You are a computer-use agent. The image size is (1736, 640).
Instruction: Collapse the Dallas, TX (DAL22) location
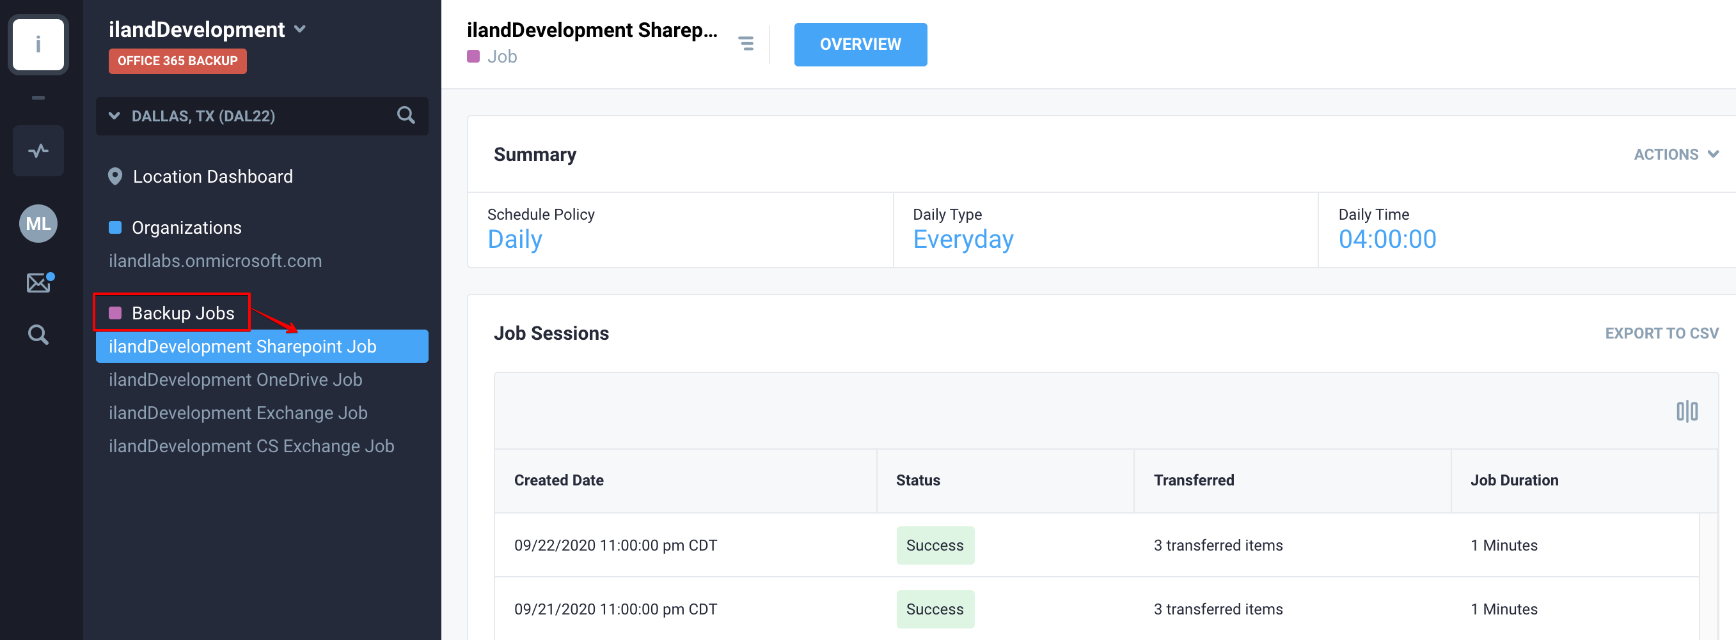(114, 116)
